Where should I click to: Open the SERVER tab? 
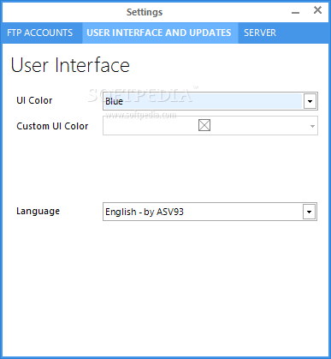(x=260, y=33)
